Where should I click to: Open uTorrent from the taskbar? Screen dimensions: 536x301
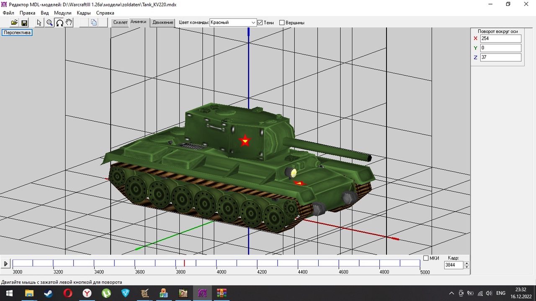(x=106, y=293)
